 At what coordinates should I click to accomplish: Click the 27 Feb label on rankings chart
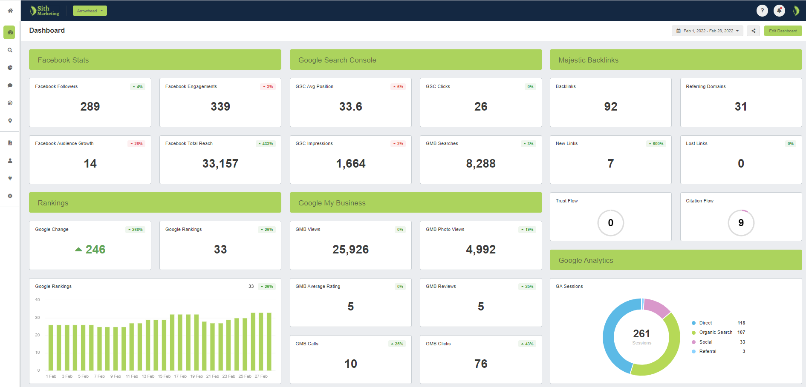pyautogui.click(x=261, y=376)
